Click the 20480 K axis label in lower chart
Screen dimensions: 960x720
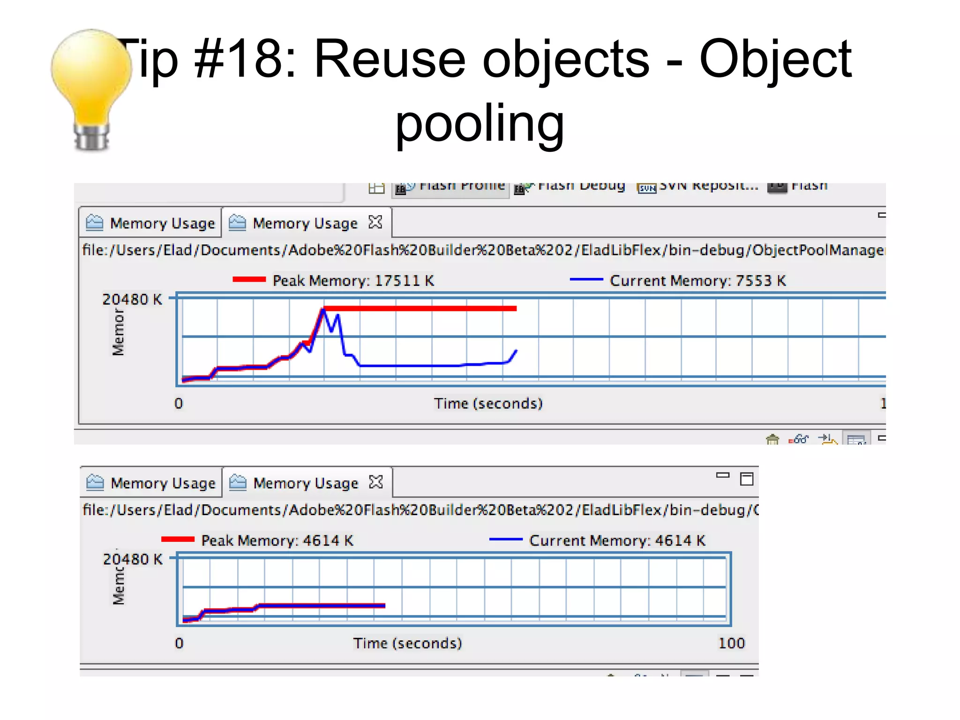133,559
